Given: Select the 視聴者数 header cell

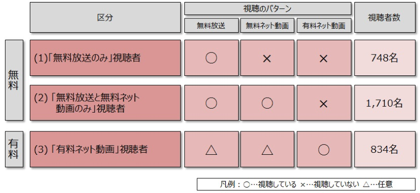Looking at the screenshot, I should (385, 17).
